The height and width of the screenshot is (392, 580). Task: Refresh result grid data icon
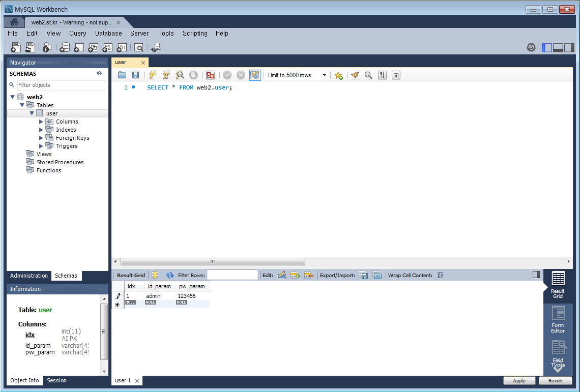170,275
